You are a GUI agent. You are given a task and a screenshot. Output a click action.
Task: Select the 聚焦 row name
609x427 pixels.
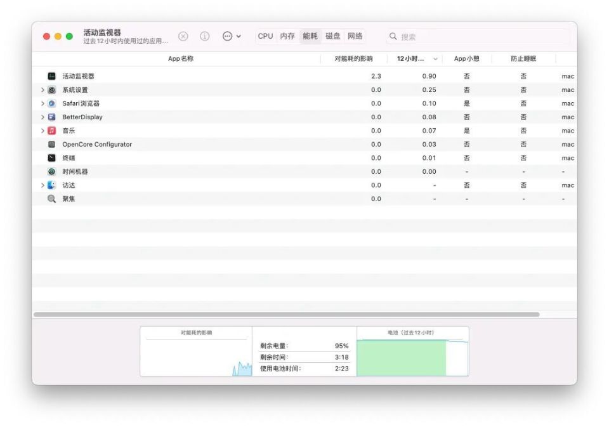(69, 199)
